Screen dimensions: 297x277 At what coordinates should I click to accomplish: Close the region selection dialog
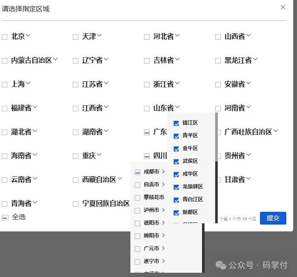click(283, 7)
